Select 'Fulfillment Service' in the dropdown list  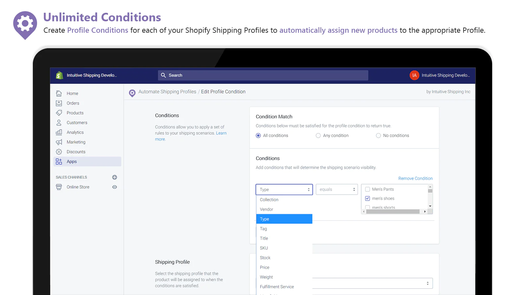(277, 287)
